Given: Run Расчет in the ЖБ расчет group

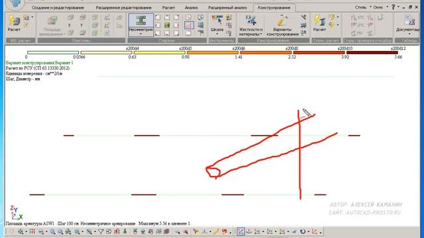Looking at the screenshot, I should (x=14, y=24).
